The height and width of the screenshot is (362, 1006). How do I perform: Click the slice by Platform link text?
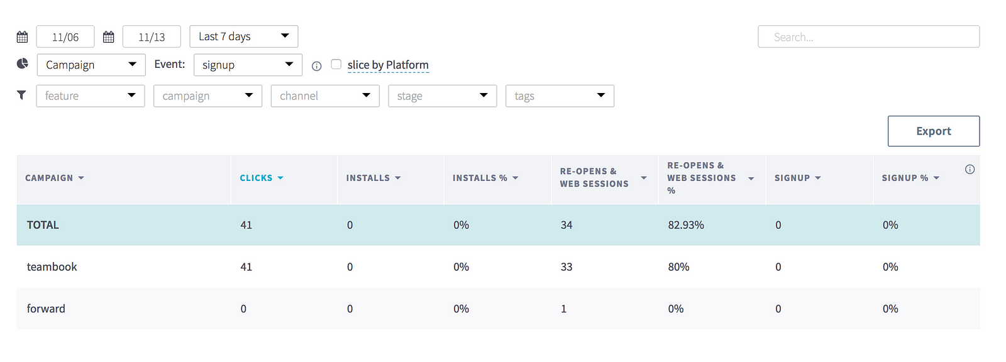click(388, 65)
